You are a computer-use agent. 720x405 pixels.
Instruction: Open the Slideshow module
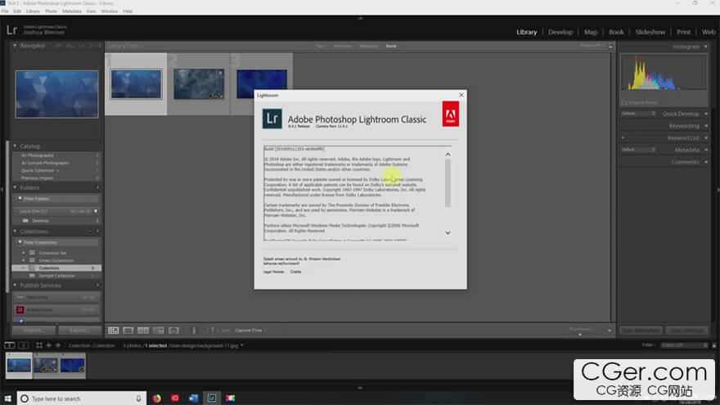click(650, 32)
